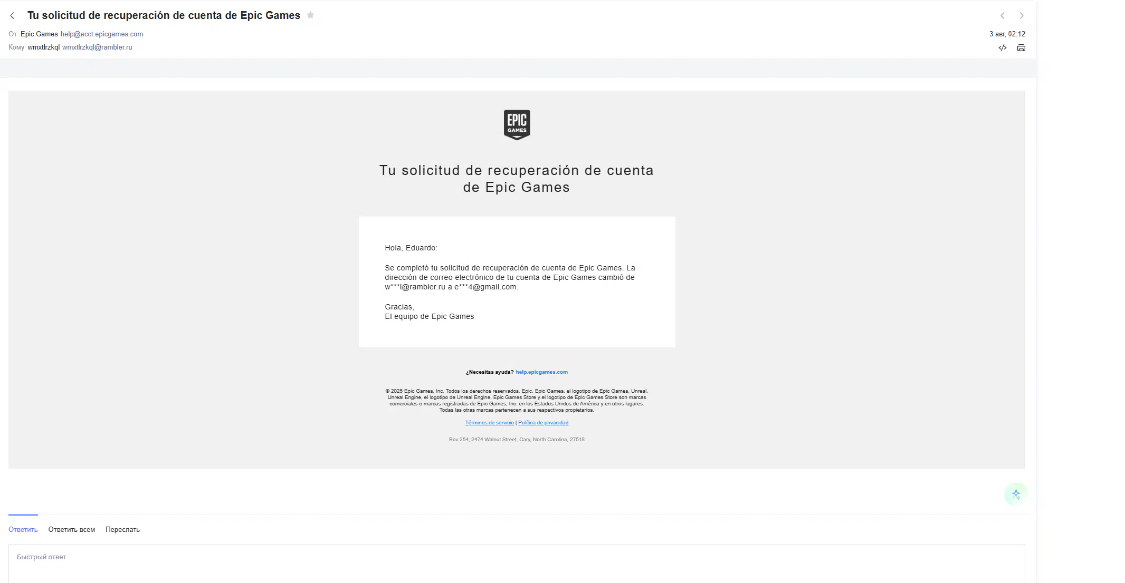Image resolution: width=1125 pixels, height=583 pixels.
Task: Click recipient address wmxtlrzkql@rambler.ru
Action: click(97, 47)
